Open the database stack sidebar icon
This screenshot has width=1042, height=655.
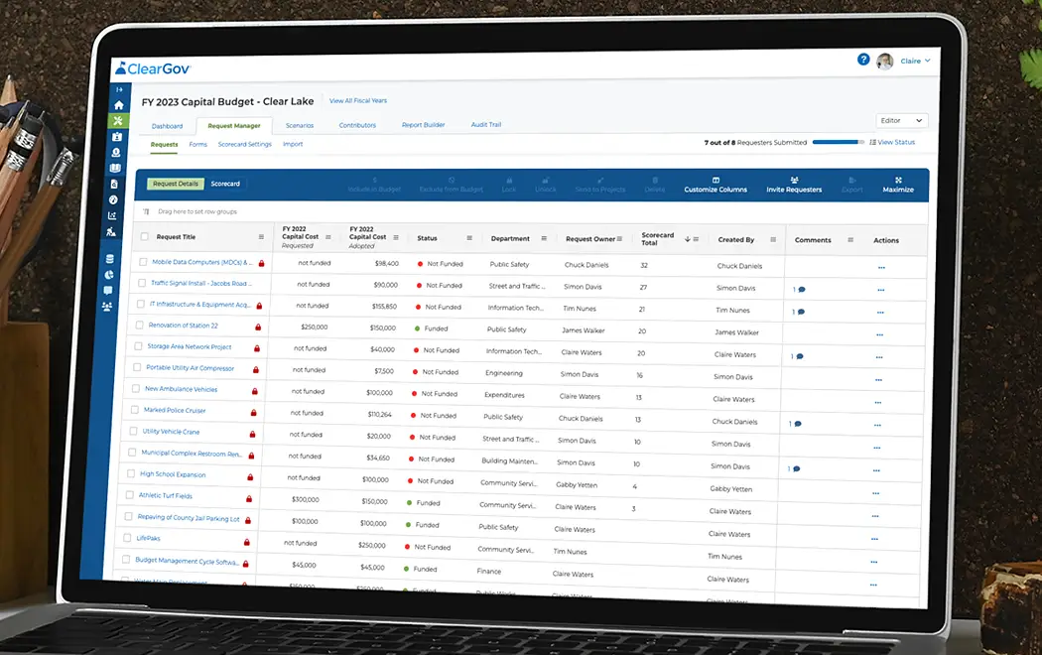(x=109, y=258)
